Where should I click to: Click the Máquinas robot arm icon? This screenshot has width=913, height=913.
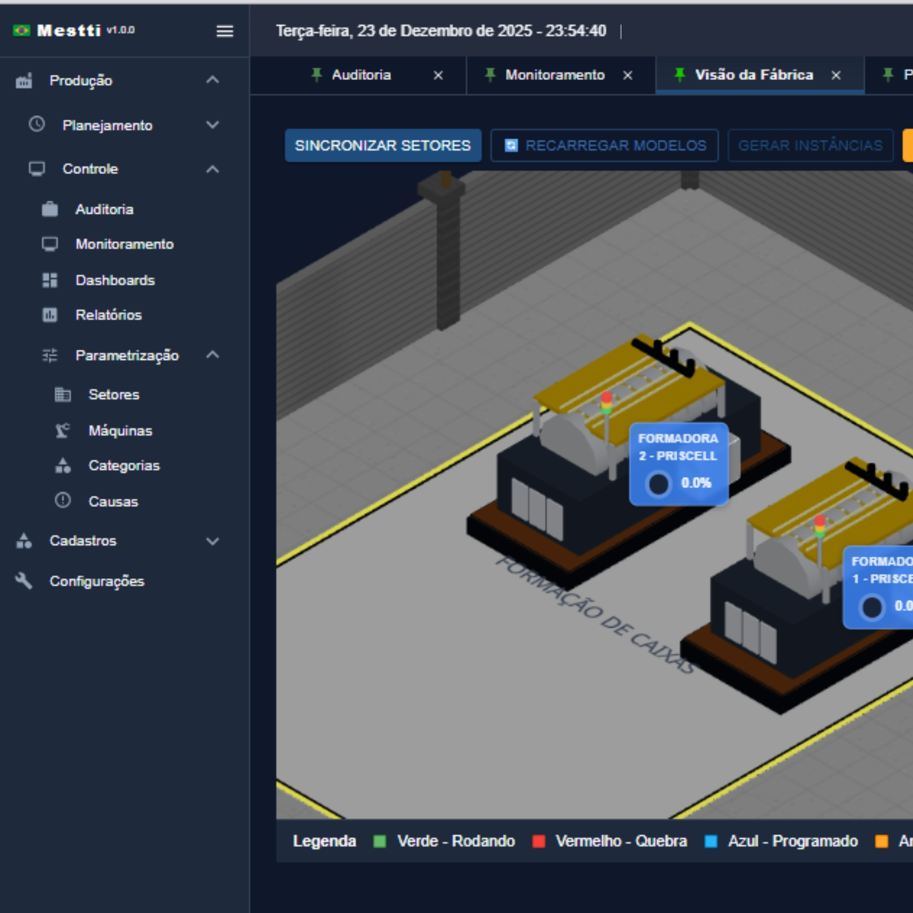(63, 431)
